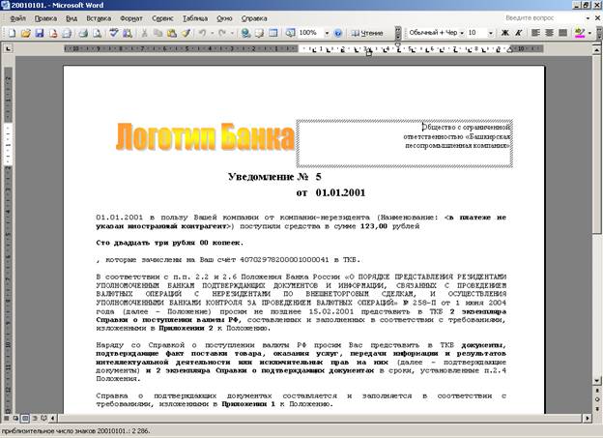Open the font size dropdown

point(493,33)
